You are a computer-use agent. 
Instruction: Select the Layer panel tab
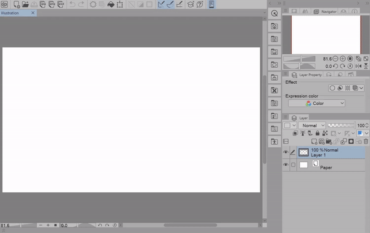point(300,118)
